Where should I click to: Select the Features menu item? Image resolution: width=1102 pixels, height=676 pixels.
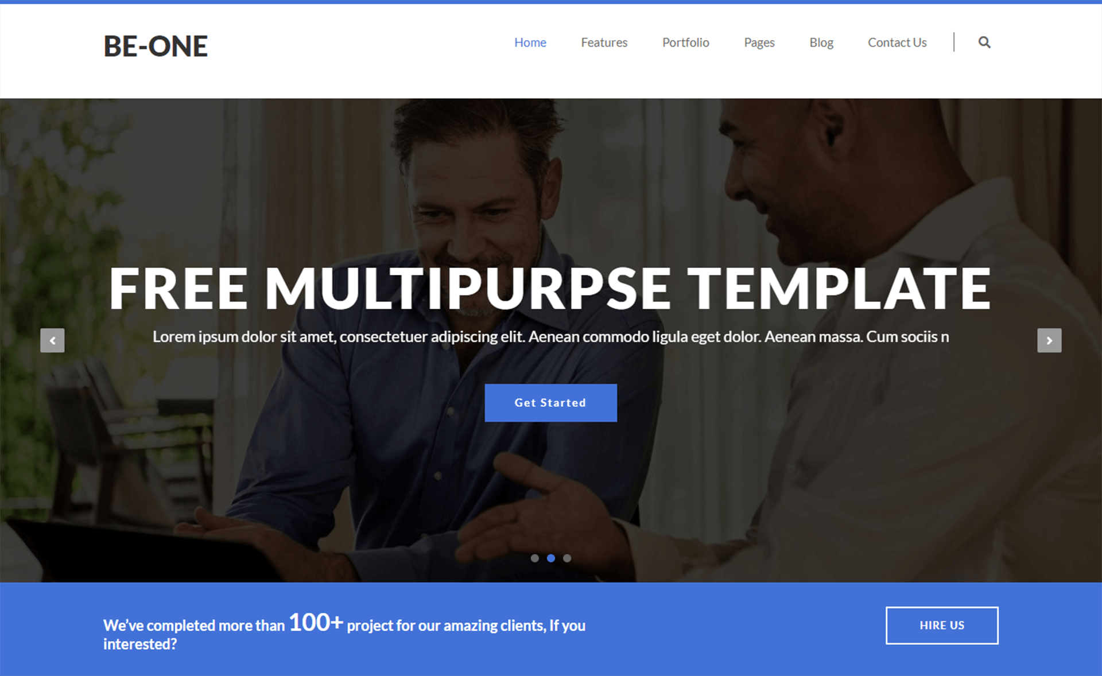(603, 42)
